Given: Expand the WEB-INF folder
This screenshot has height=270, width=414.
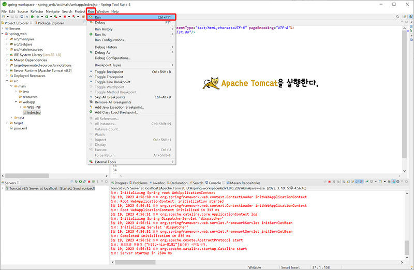Looking at the screenshot, I should [20, 107].
